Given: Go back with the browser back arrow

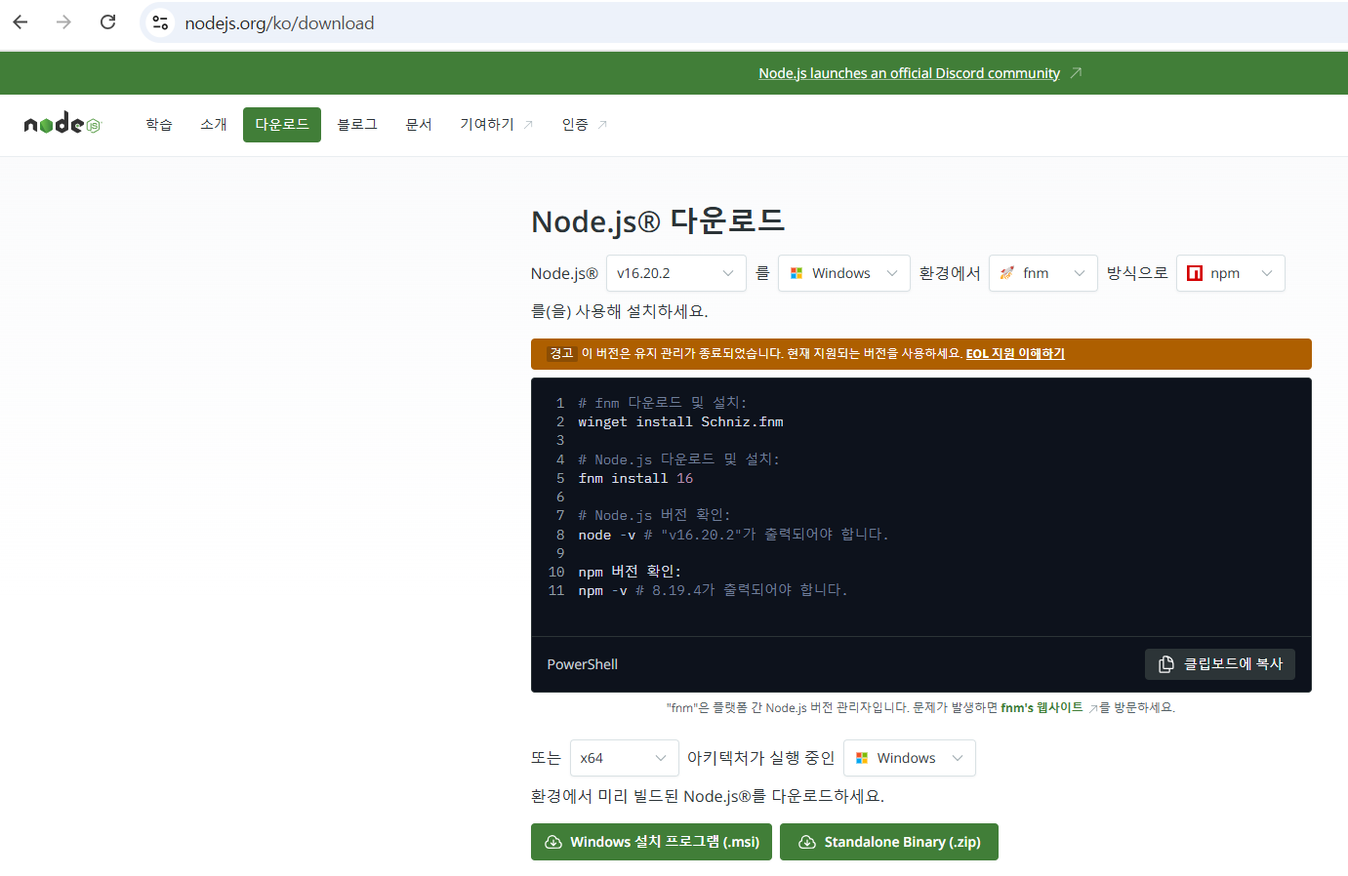Looking at the screenshot, I should coord(20,22).
